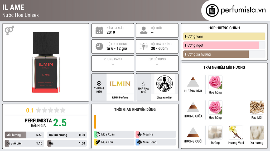Click the perfumer illustration above Chưa xác định
This screenshot has width=270, height=151.
click(x=165, y=84)
